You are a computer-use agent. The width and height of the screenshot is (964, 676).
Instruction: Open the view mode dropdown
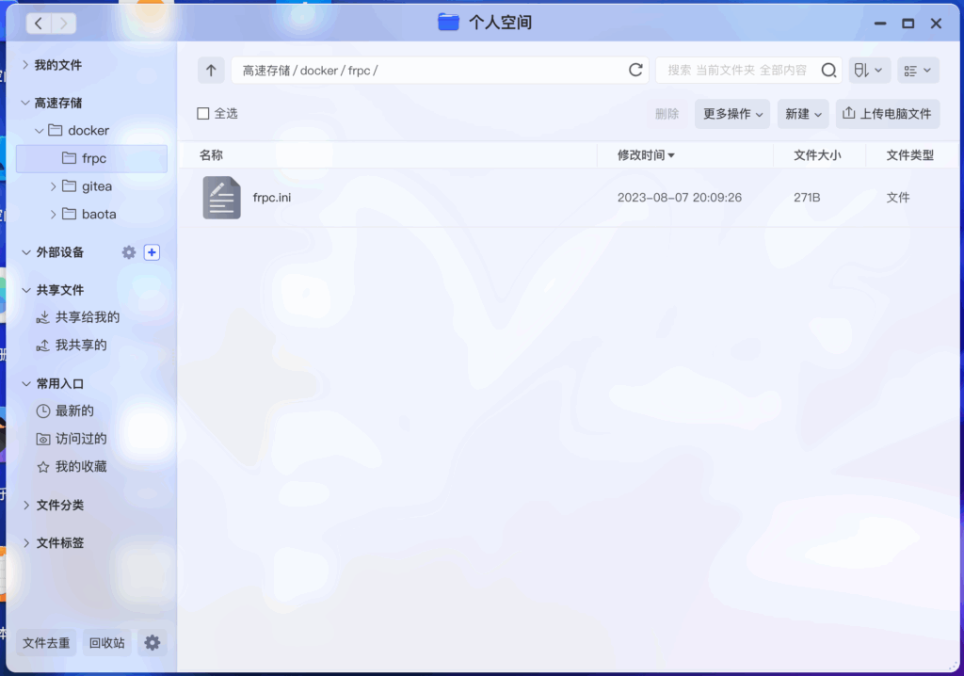[917, 70]
